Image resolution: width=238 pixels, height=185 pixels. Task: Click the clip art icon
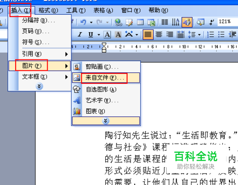coord(77,67)
